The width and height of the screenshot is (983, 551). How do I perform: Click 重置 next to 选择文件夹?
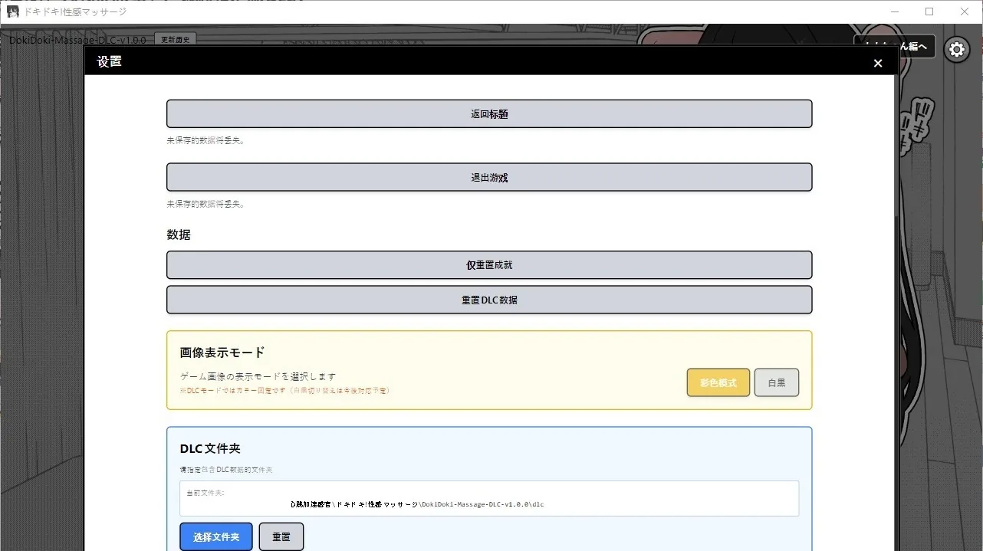pos(281,536)
